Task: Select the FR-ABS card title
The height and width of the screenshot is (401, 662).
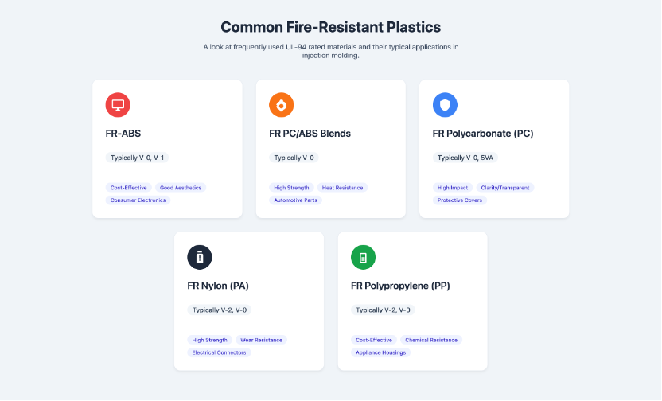Action: tap(123, 134)
